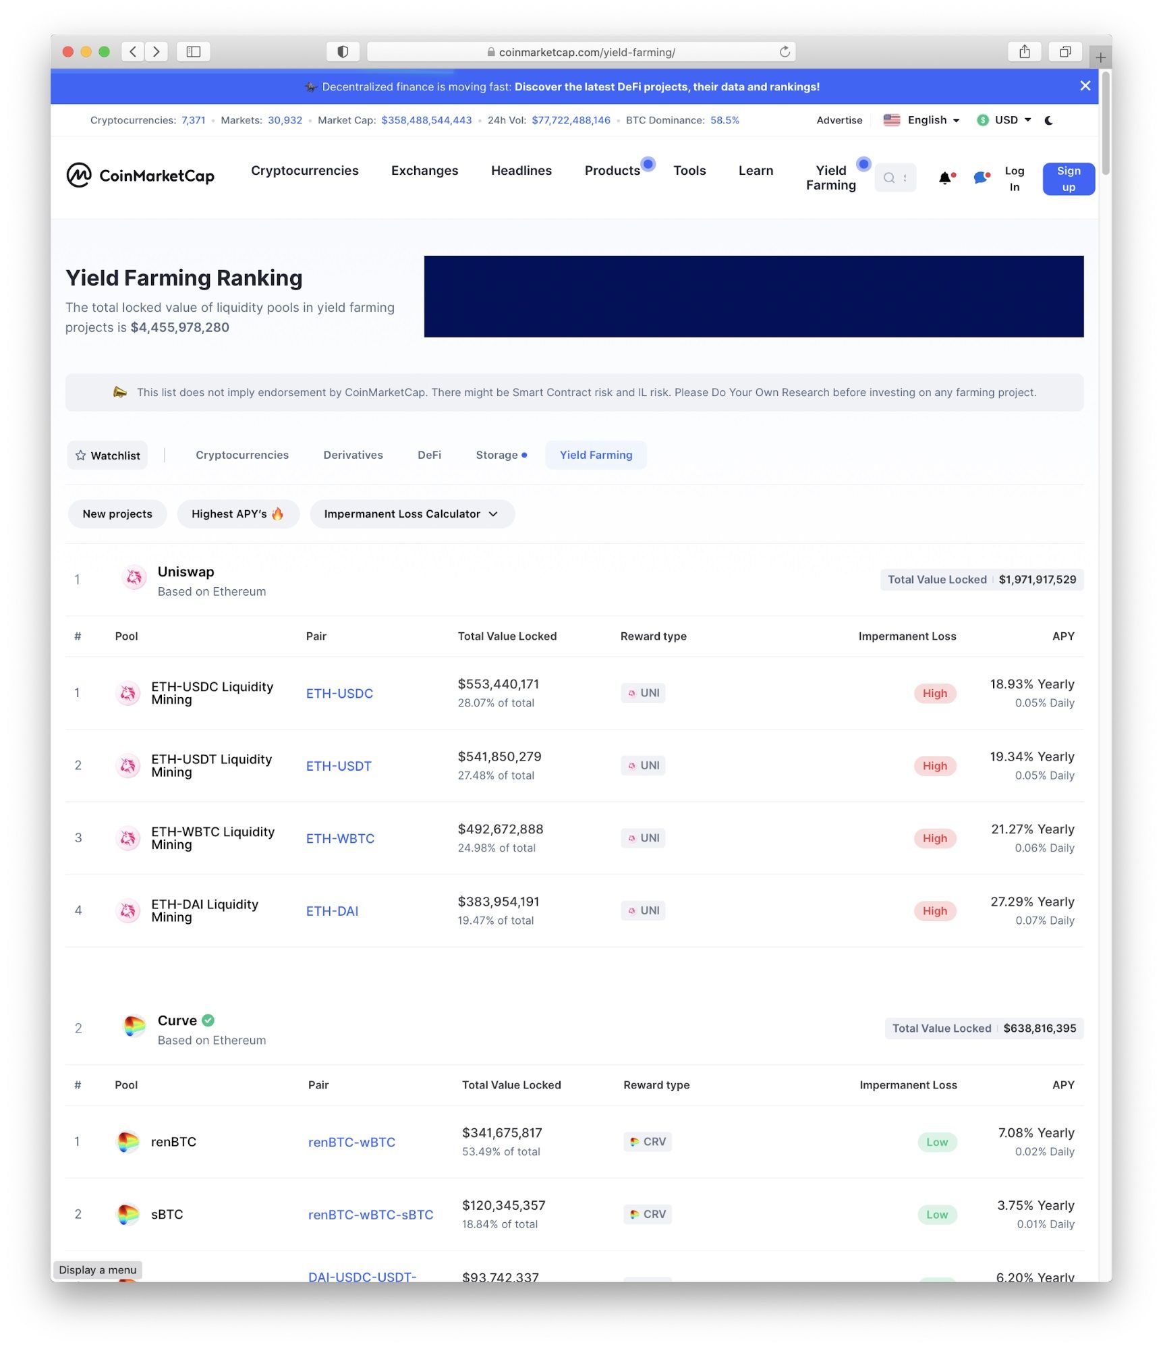Reload the page with the refresh icon

click(785, 52)
